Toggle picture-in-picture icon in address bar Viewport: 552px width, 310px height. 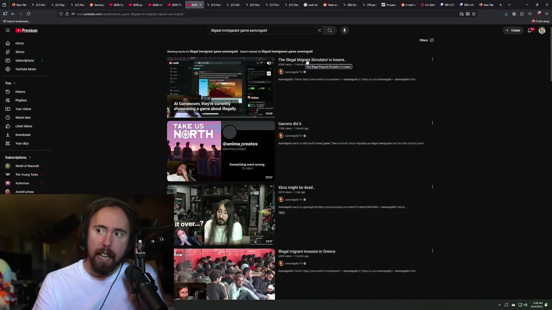pyautogui.click(x=461, y=14)
